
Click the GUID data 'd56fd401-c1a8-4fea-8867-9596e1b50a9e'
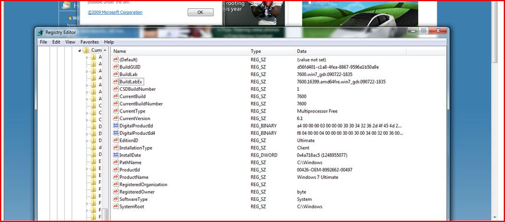(x=338, y=67)
